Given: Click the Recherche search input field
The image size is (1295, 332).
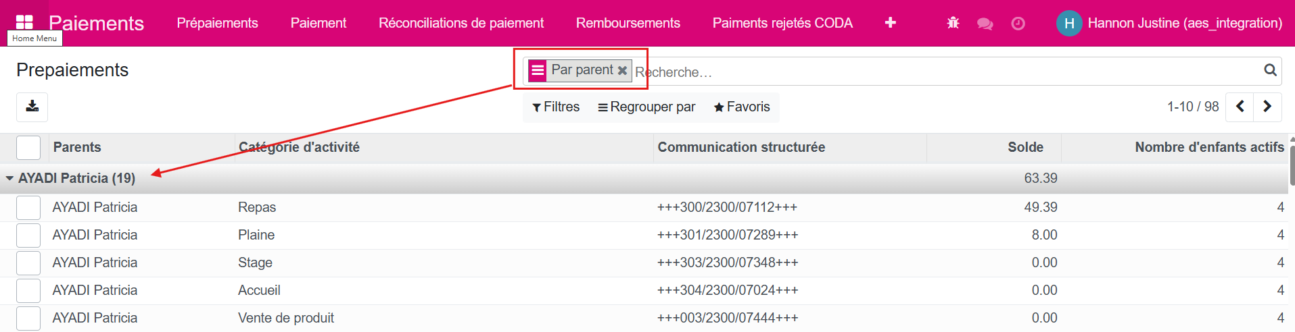Looking at the screenshot, I should (947, 72).
